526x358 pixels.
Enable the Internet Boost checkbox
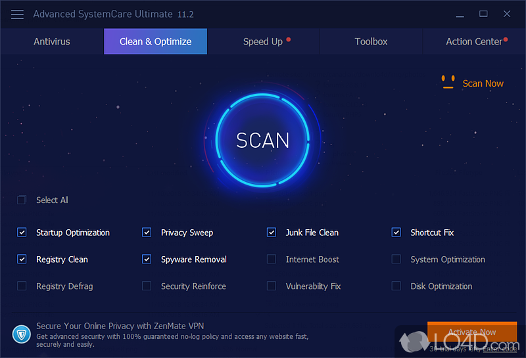272,259
